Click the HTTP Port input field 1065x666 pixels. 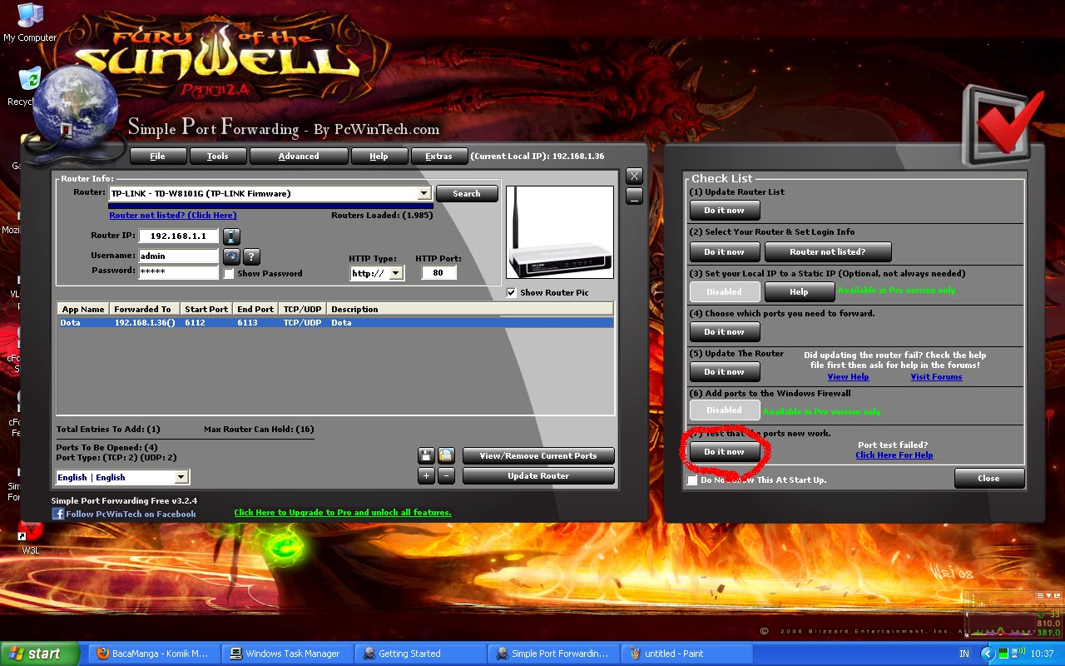438,272
